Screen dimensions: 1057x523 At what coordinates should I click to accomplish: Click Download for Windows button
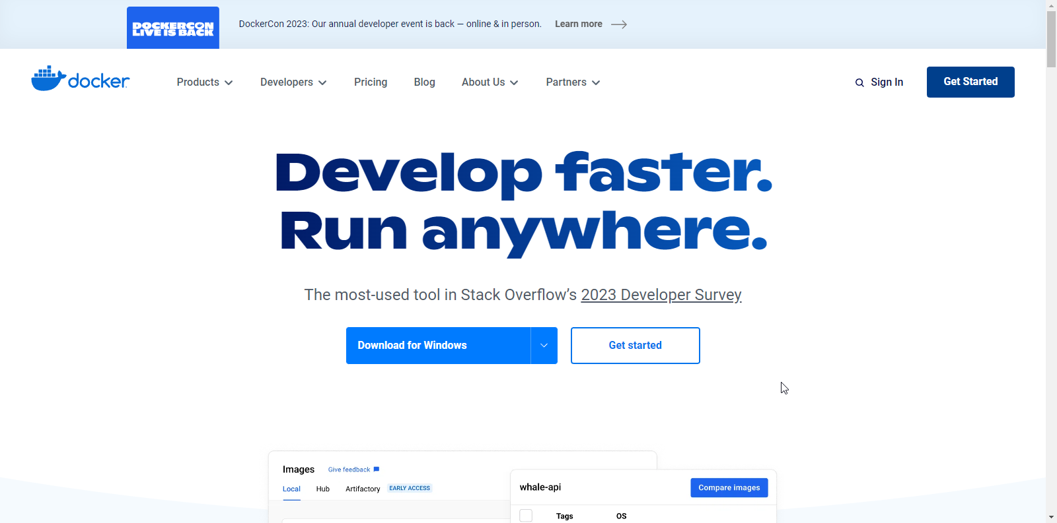[x=439, y=346]
